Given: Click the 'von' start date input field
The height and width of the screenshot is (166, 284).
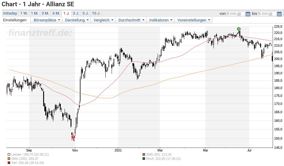Looking at the screenshot, I should tap(236, 14).
